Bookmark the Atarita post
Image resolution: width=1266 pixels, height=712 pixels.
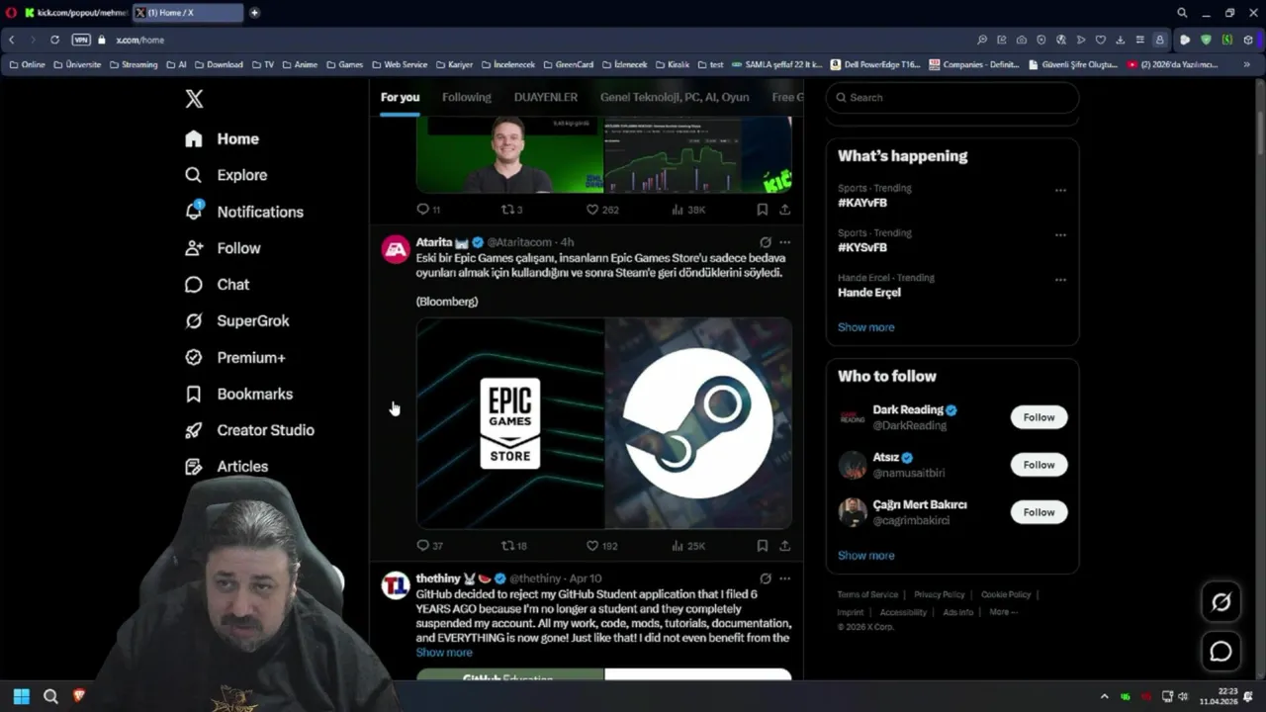click(762, 545)
